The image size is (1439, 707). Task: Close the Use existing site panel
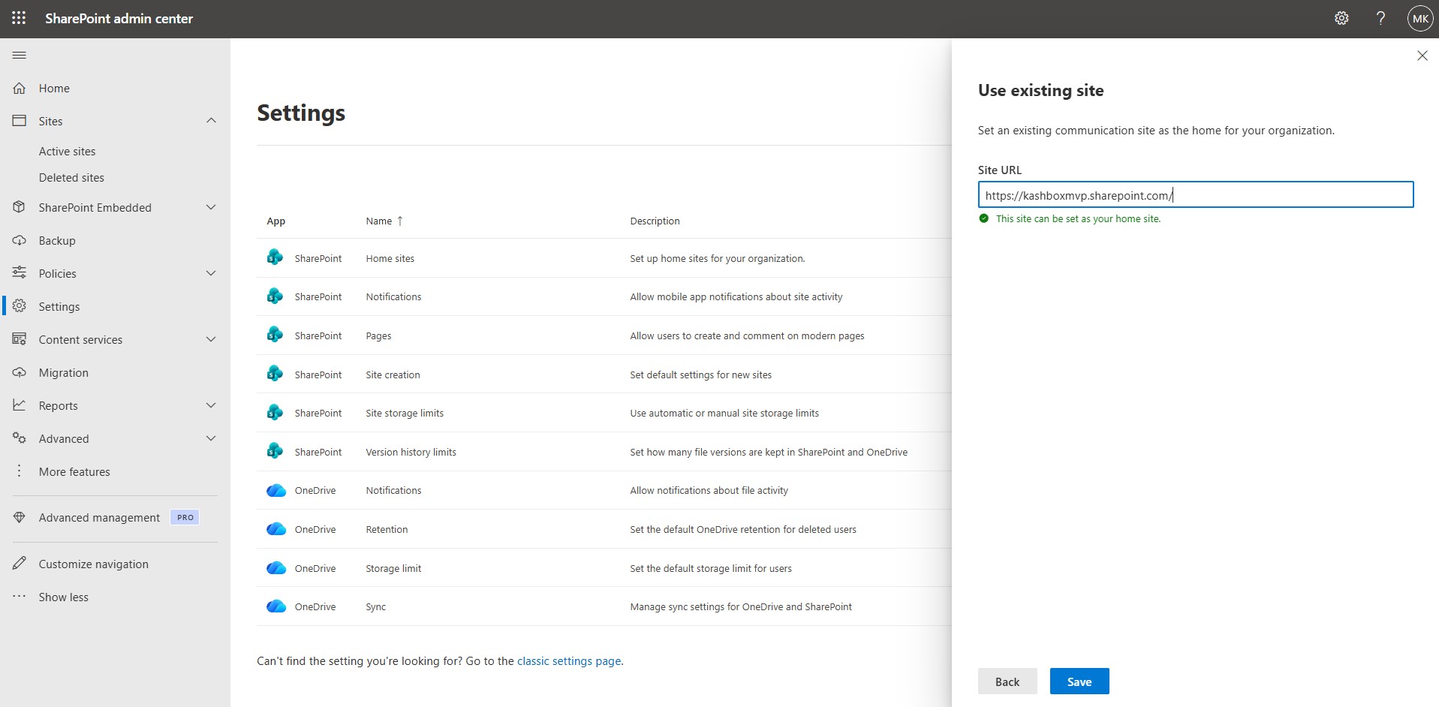click(1422, 56)
